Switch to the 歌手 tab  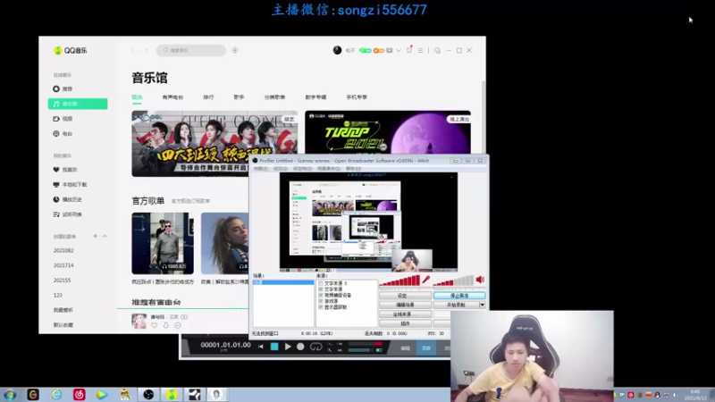pos(239,97)
